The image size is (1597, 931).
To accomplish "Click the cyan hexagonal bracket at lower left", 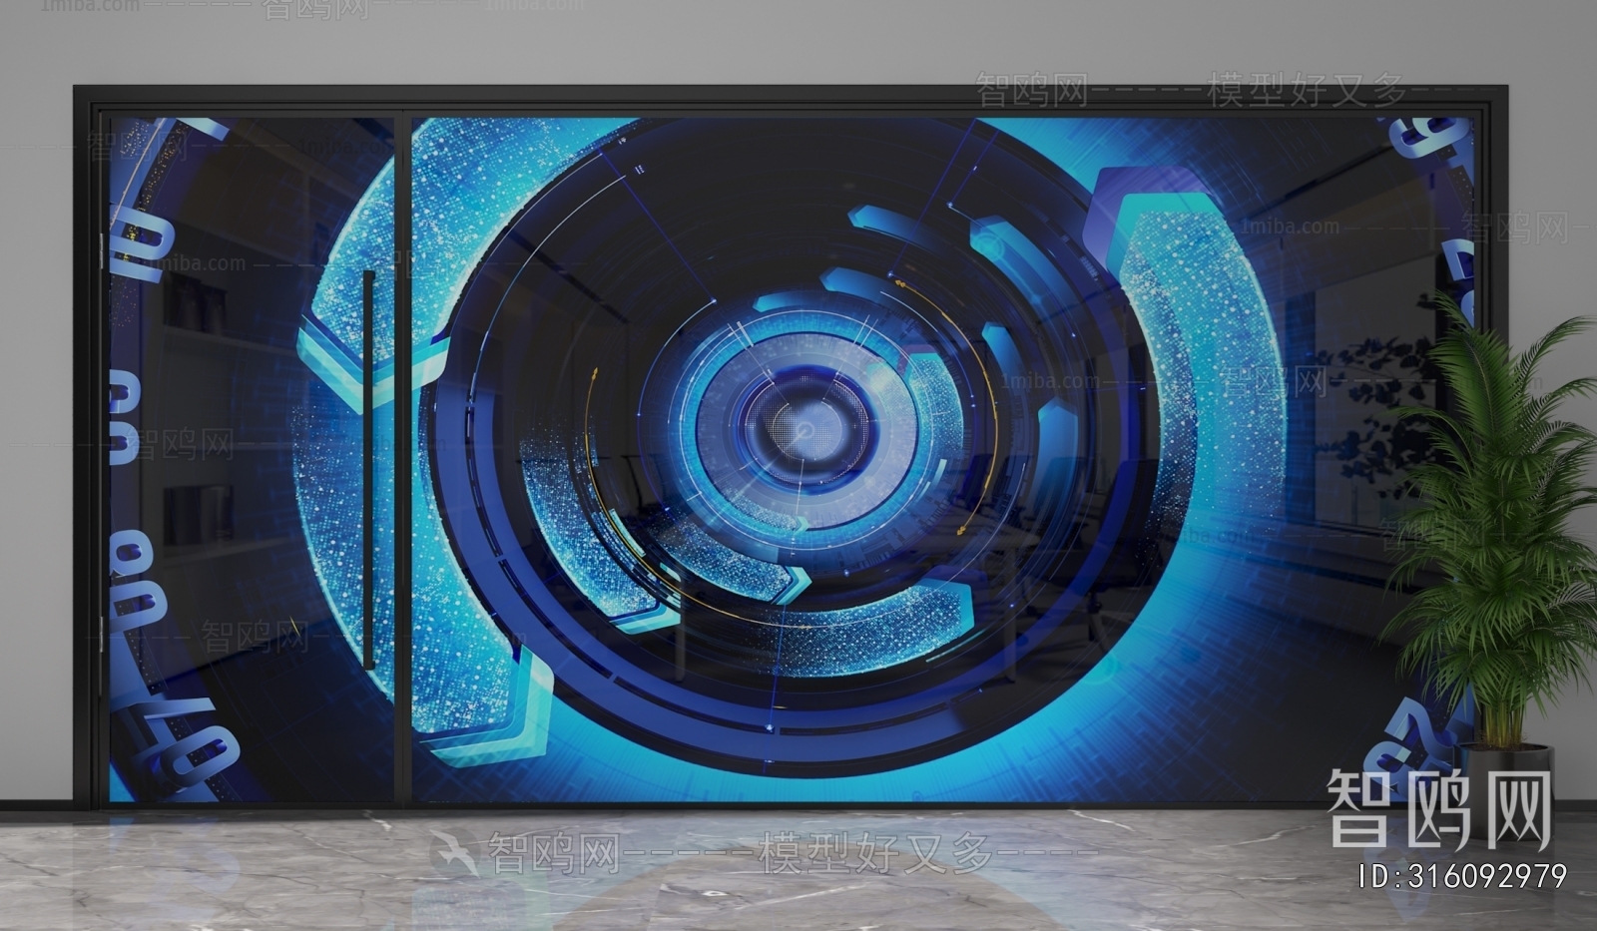I will 499,718.
